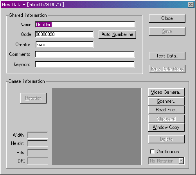Click the gray image preview area
The image size is (196, 175).
97,127
